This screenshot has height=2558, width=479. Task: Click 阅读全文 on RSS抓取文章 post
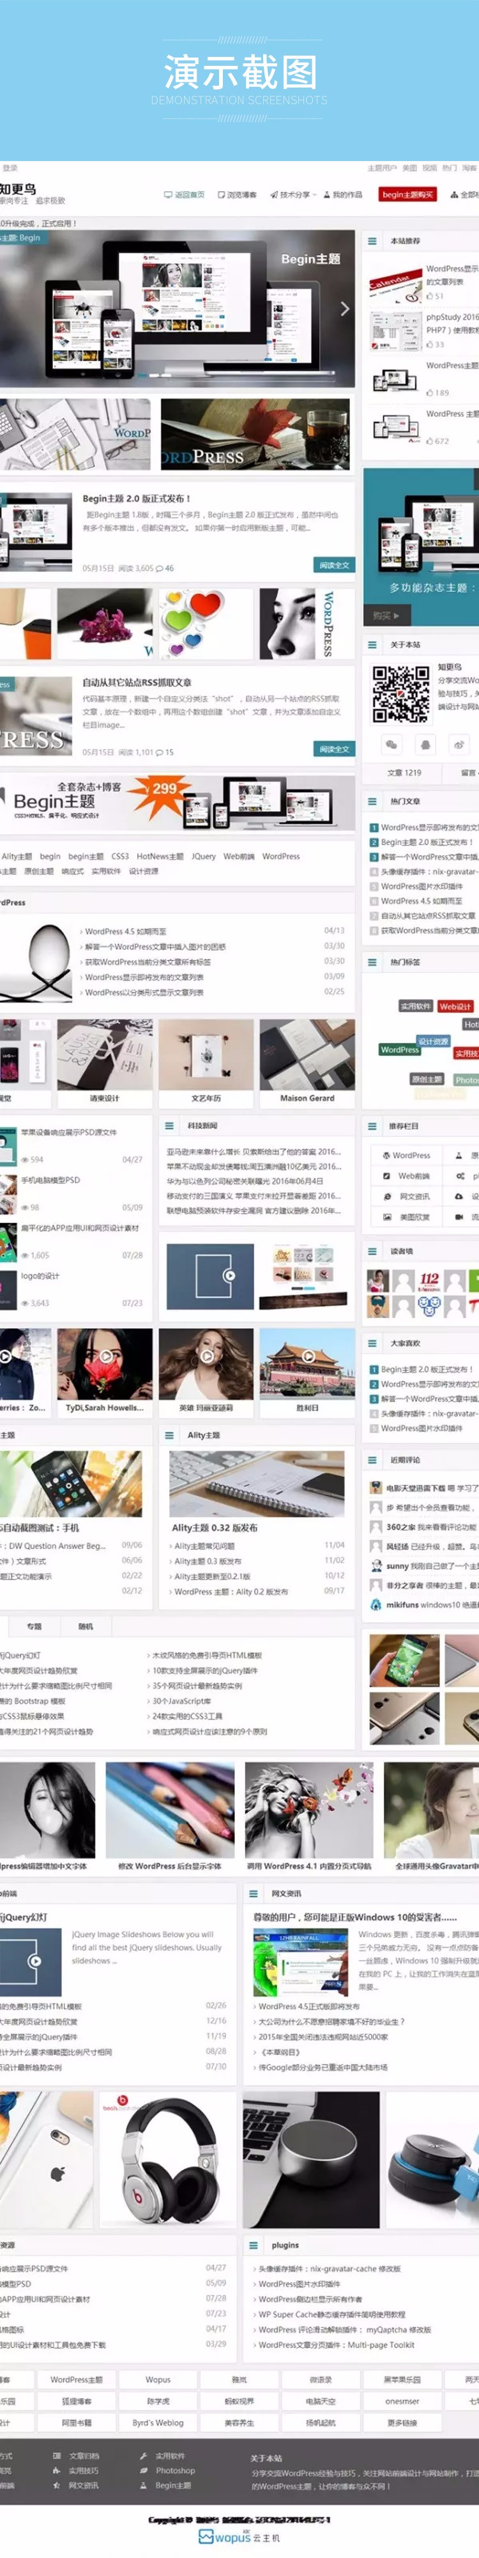(334, 748)
